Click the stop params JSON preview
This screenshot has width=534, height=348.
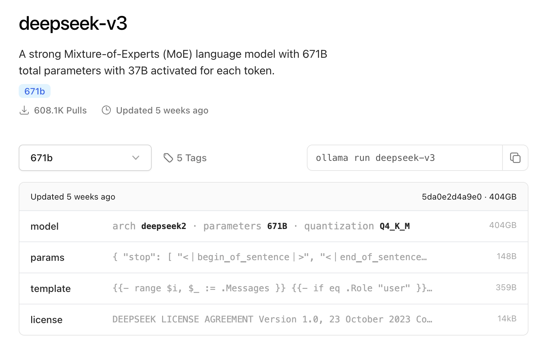click(269, 257)
